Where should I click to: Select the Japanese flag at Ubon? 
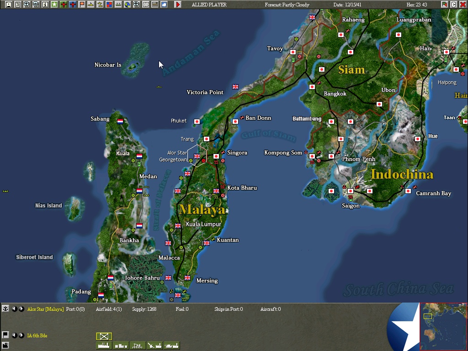tap(379, 104)
